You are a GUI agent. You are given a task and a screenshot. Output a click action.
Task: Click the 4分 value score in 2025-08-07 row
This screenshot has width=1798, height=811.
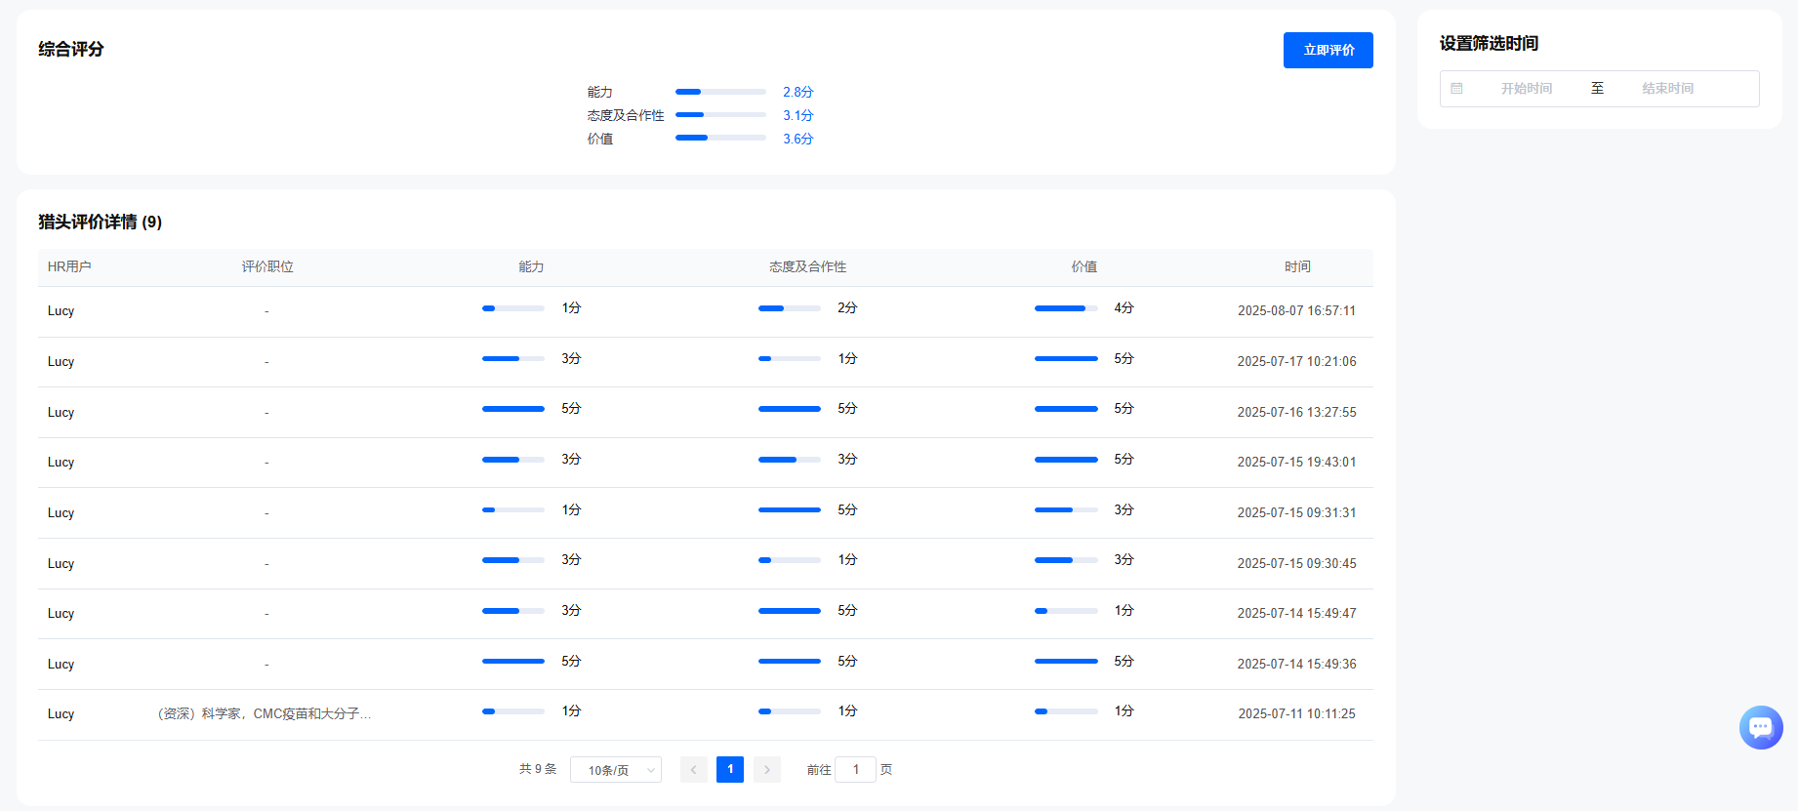tap(1124, 308)
